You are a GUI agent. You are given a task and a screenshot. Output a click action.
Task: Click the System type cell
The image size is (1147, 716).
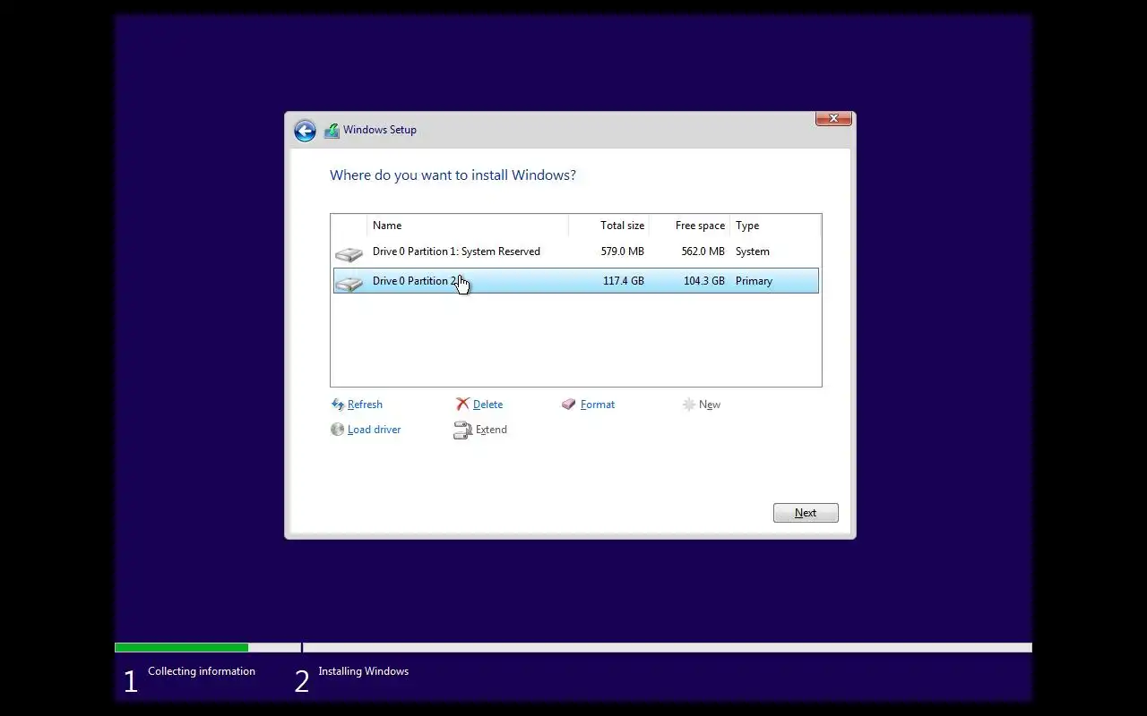coord(753,251)
